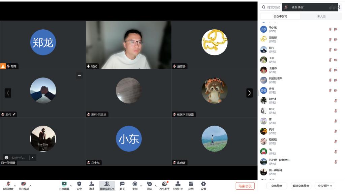Click the red 结束会议 button

tap(245, 186)
